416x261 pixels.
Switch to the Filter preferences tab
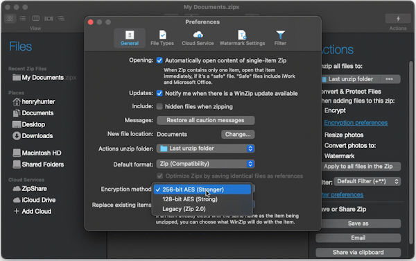click(x=280, y=38)
